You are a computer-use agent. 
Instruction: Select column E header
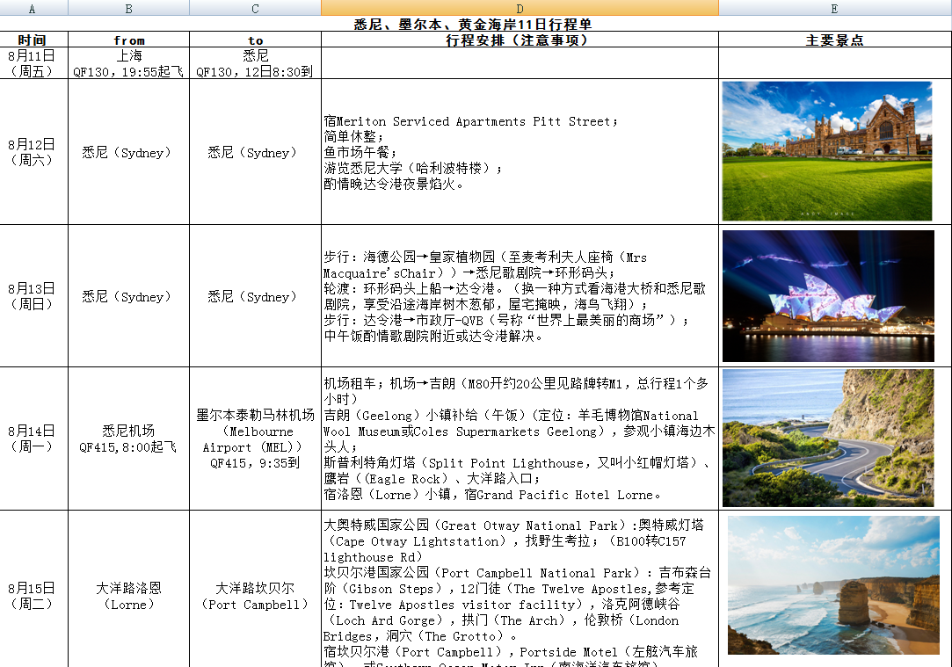833,8
